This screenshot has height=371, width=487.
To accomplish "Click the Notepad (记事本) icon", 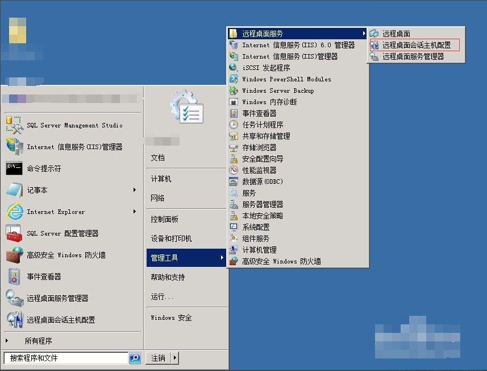I will (14, 190).
